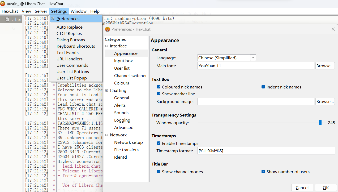Toggle Show number of users checkbox
Screen dimensions: 338x192
[263, 172]
